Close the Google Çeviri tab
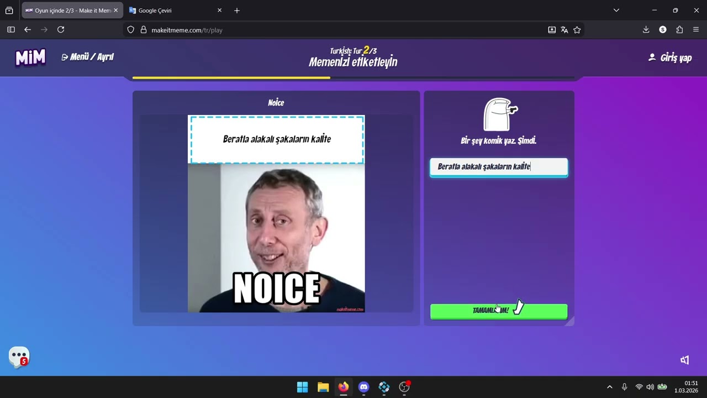 (219, 11)
